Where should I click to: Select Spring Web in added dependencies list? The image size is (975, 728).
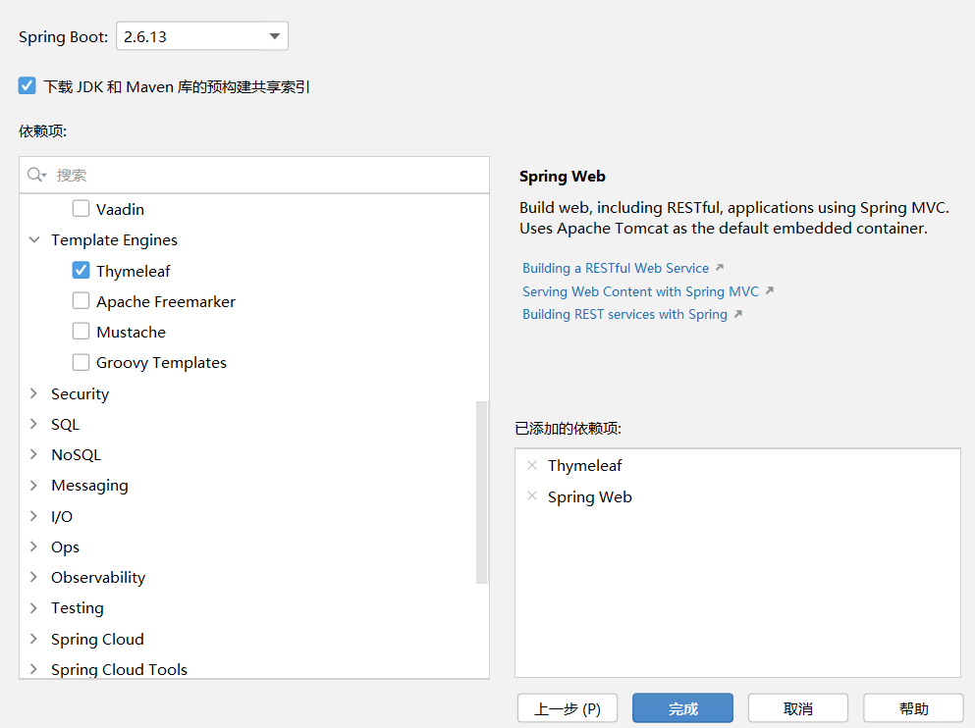[x=589, y=496]
